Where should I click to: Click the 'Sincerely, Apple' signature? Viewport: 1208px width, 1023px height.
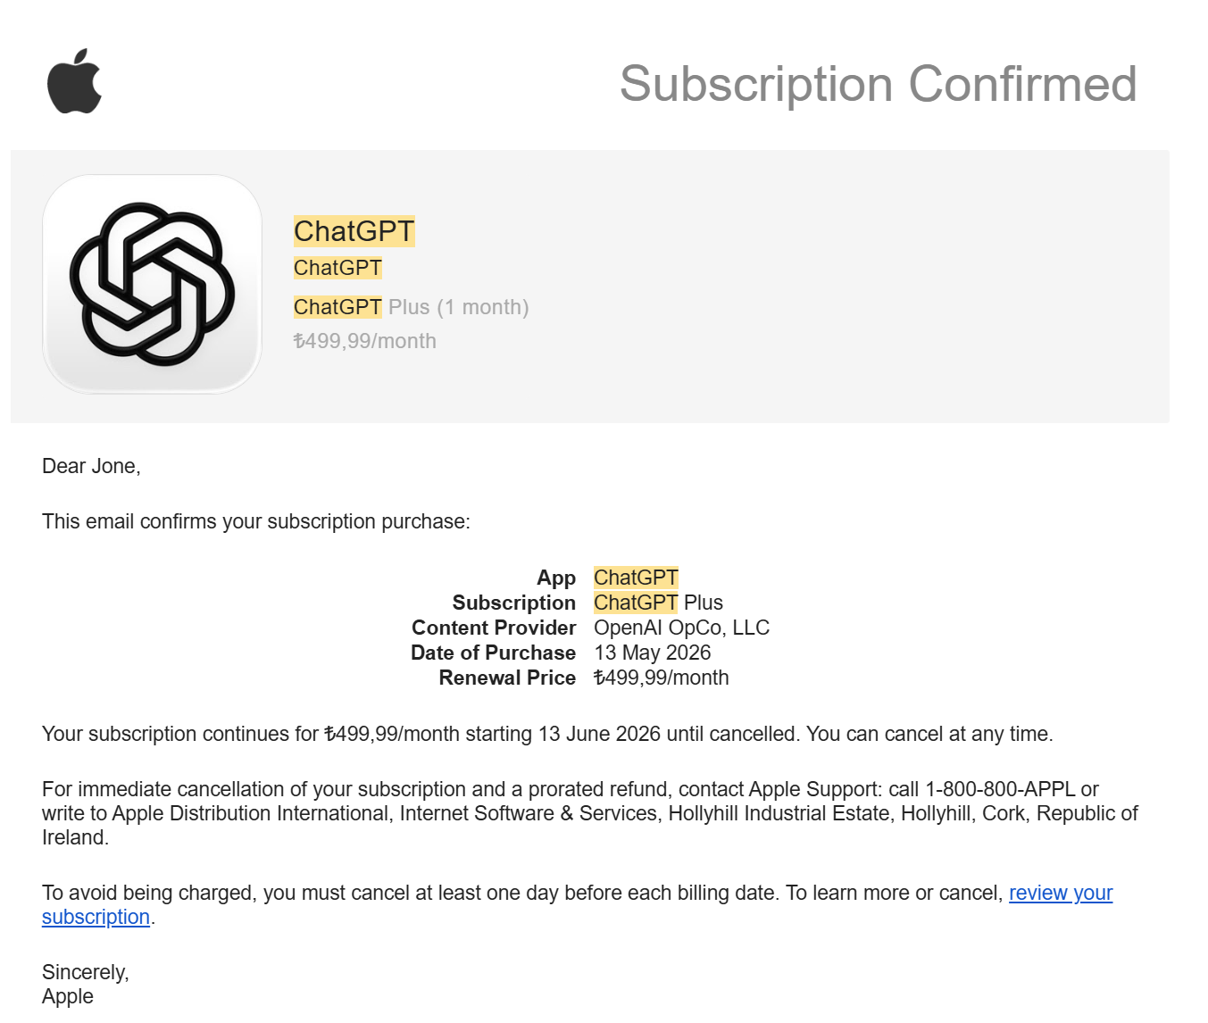[86, 985]
